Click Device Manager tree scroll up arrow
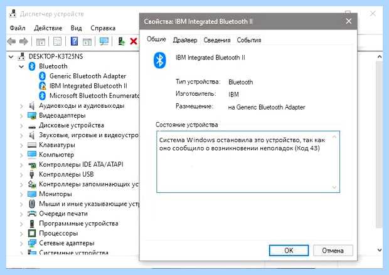This screenshot has height=275, width=389. coord(380,57)
